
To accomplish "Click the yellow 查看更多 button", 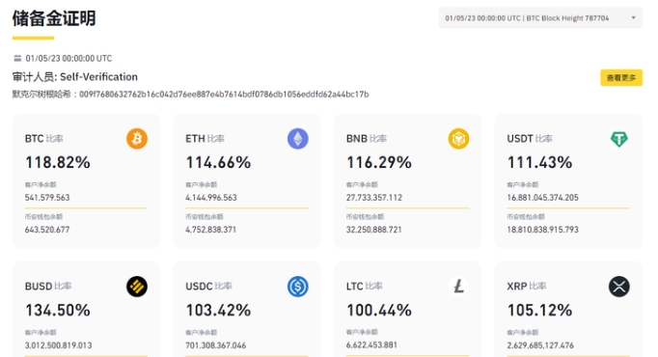I will pyautogui.click(x=621, y=77).
